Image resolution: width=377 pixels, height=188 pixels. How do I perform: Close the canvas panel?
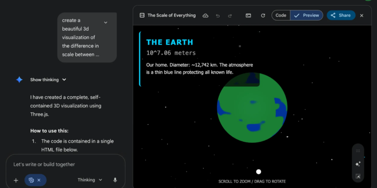[x=361, y=16]
